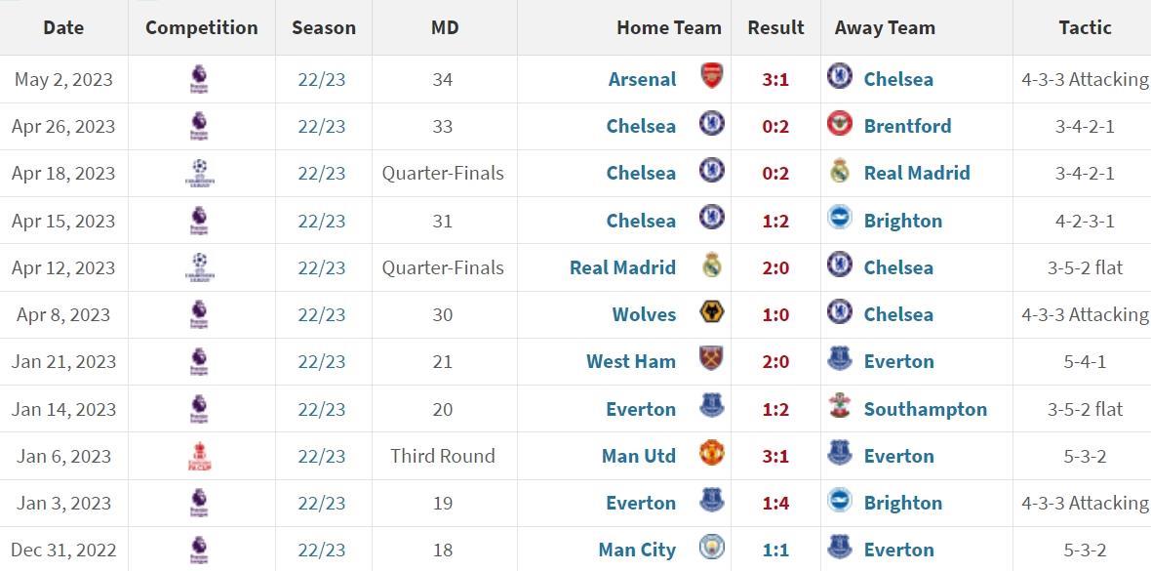The height and width of the screenshot is (571, 1151).
Task: Click the Arsenal club crest icon
Action: [x=712, y=76]
